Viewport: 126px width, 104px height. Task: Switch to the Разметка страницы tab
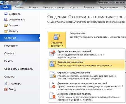click(x=54, y=8)
